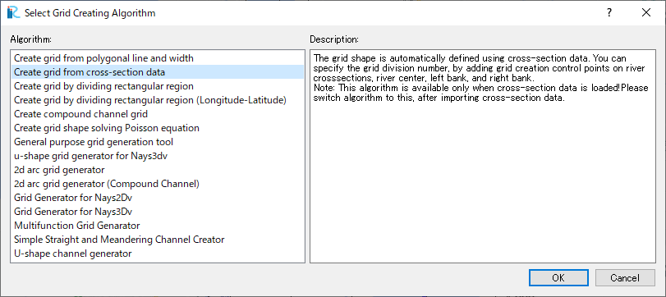Click the Cancel button
The height and width of the screenshot is (297, 666).
[625, 278]
